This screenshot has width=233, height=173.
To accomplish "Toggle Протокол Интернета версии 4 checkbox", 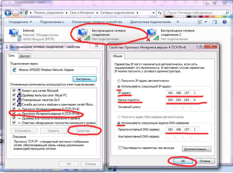I will [14, 113].
